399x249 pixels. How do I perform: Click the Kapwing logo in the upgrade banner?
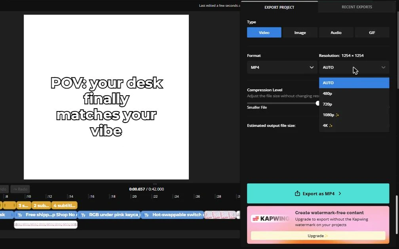click(271, 219)
